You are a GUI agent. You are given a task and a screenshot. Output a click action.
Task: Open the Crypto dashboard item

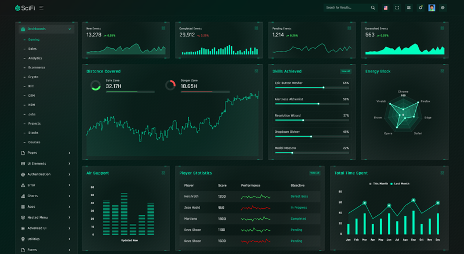pos(33,77)
